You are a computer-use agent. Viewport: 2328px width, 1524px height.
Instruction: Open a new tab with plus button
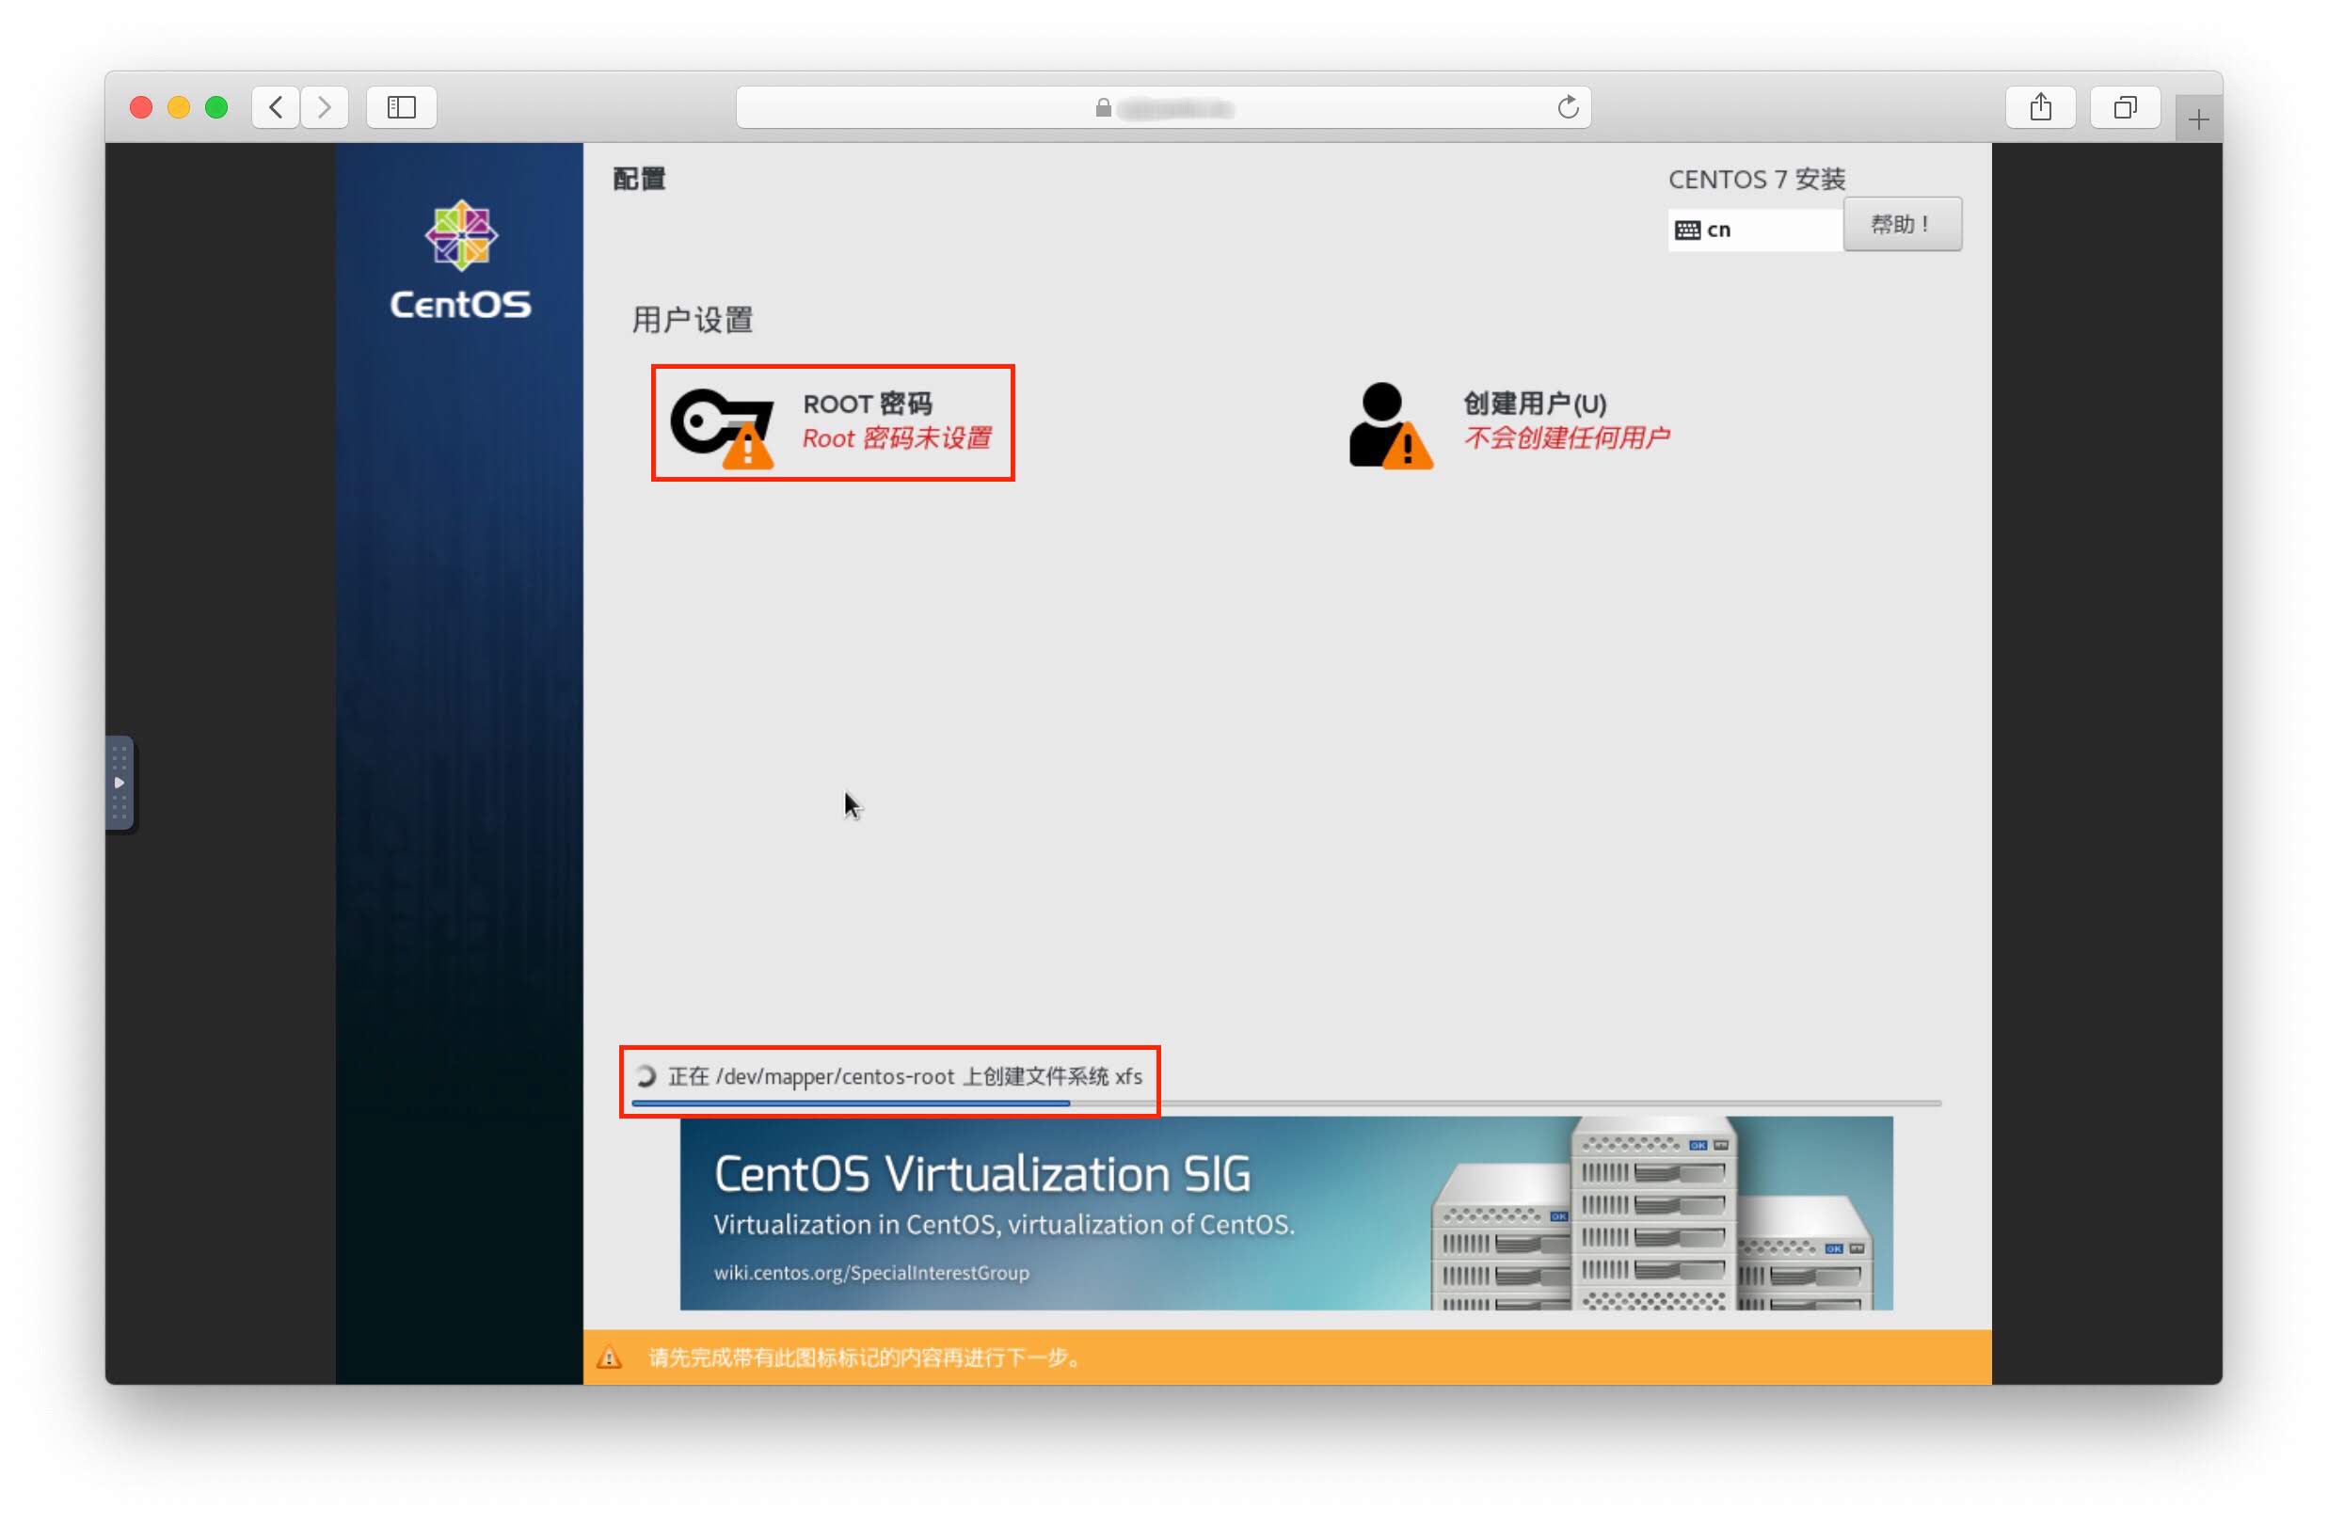(x=2198, y=119)
